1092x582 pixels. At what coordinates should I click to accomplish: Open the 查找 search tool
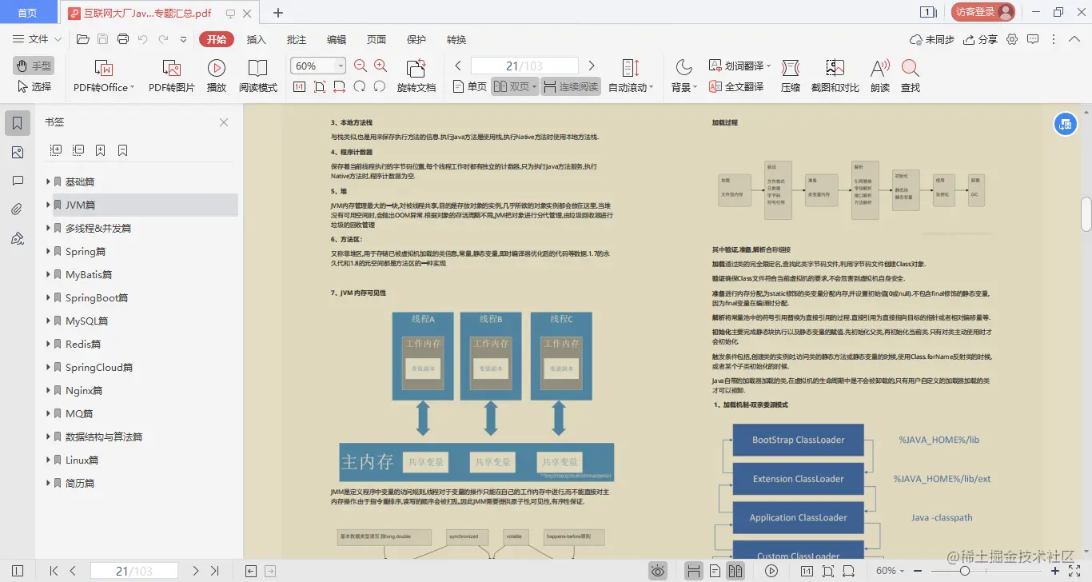911,77
